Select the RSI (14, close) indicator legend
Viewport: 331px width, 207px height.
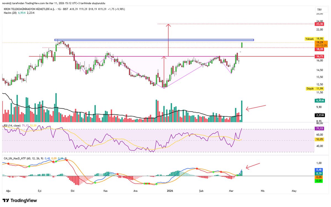click(12, 125)
